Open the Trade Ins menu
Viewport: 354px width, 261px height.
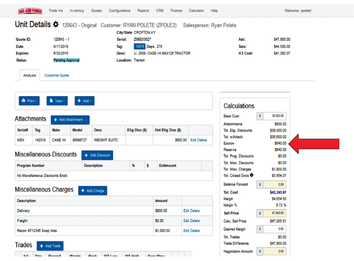click(56, 11)
